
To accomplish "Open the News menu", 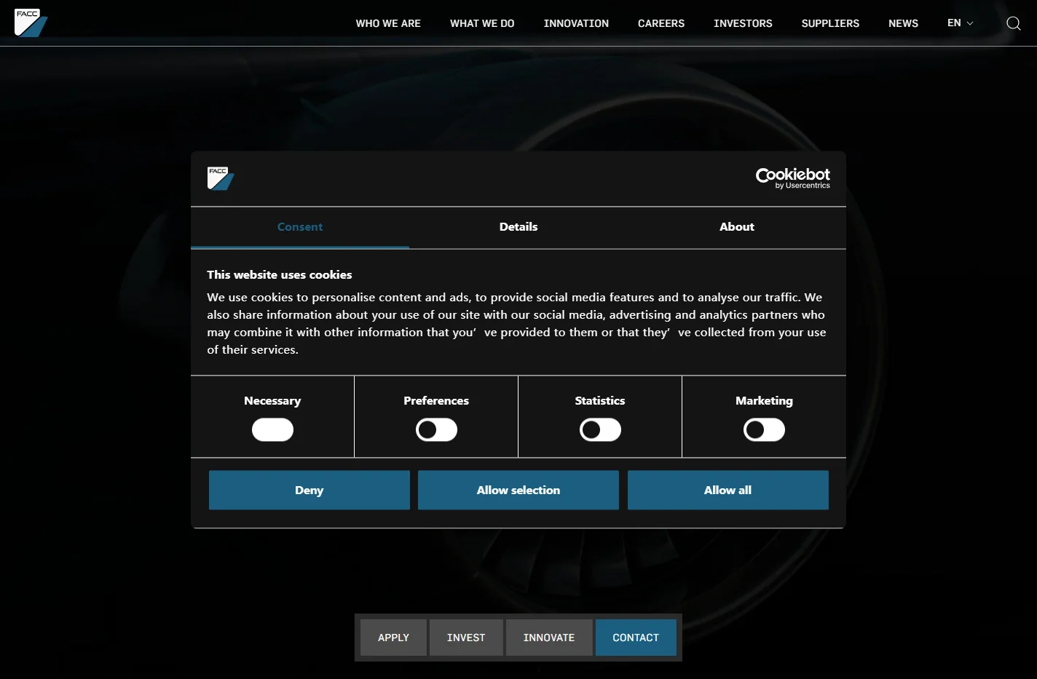I will (903, 23).
